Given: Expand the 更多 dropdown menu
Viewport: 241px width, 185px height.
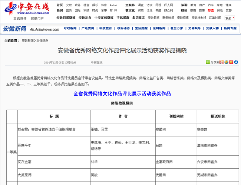Looking at the screenshot, I should 229,18.
